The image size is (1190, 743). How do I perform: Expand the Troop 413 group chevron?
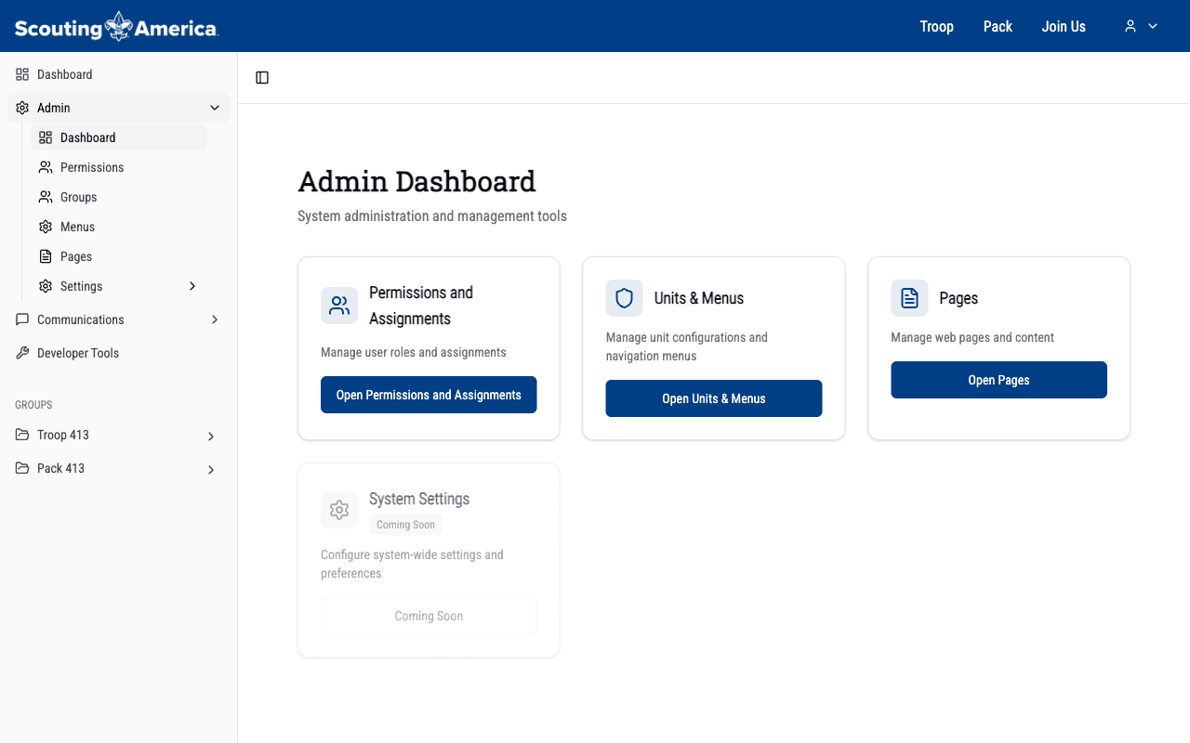[211, 437]
